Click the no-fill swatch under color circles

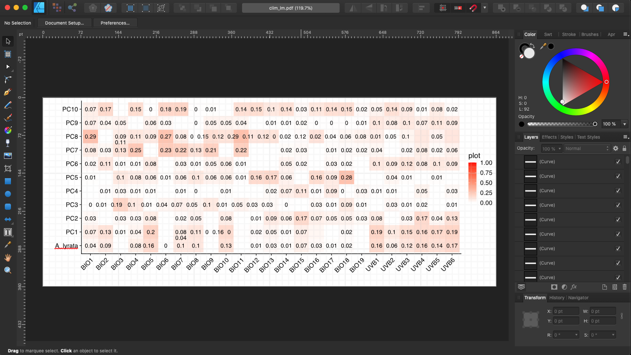(521, 56)
